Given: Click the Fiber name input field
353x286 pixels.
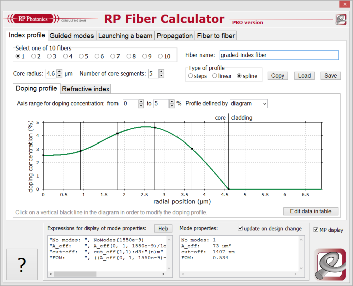Looking at the screenshot, I should coord(279,55).
